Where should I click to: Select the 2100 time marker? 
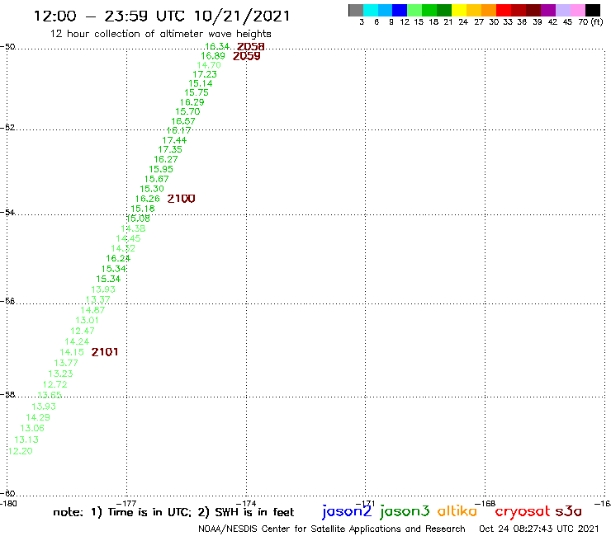(x=181, y=199)
